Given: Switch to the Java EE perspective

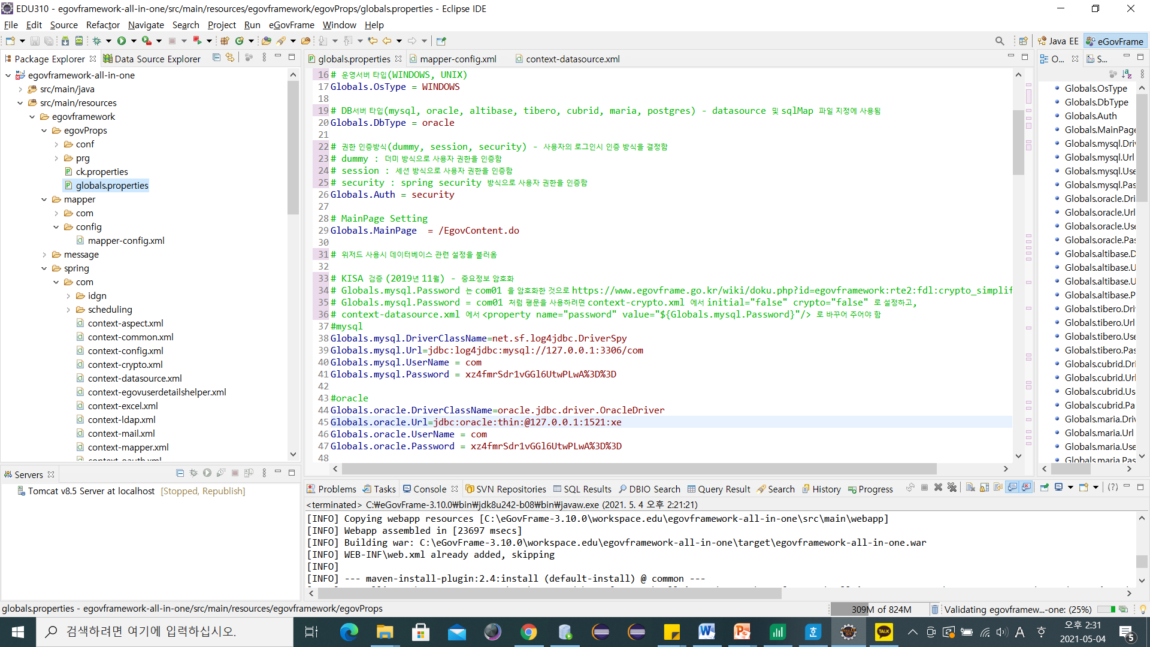Looking at the screenshot, I should (1058, 41).
